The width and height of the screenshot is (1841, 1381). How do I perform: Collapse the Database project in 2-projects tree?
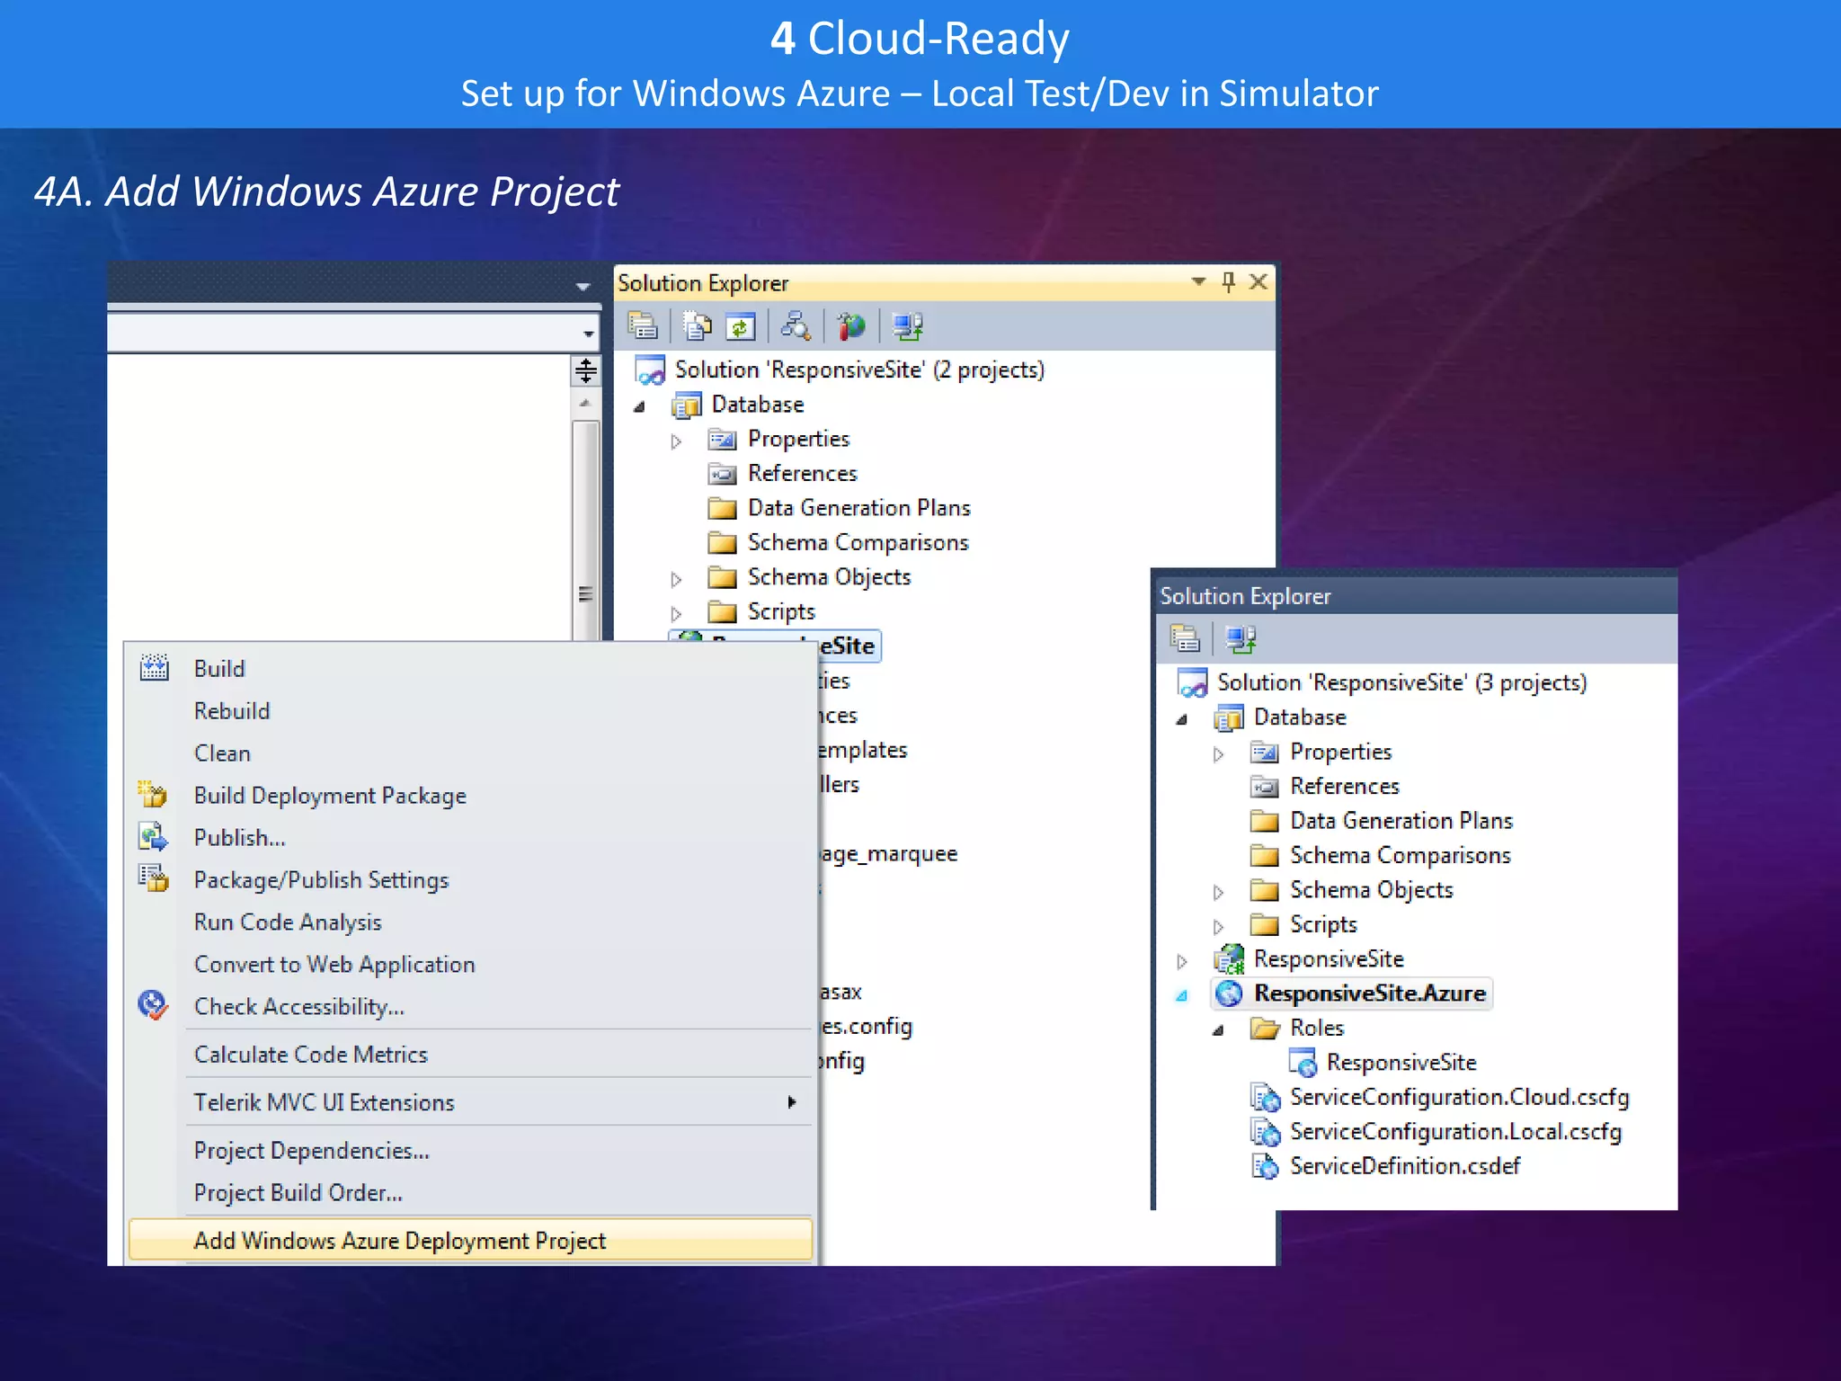tap(640, 406)
